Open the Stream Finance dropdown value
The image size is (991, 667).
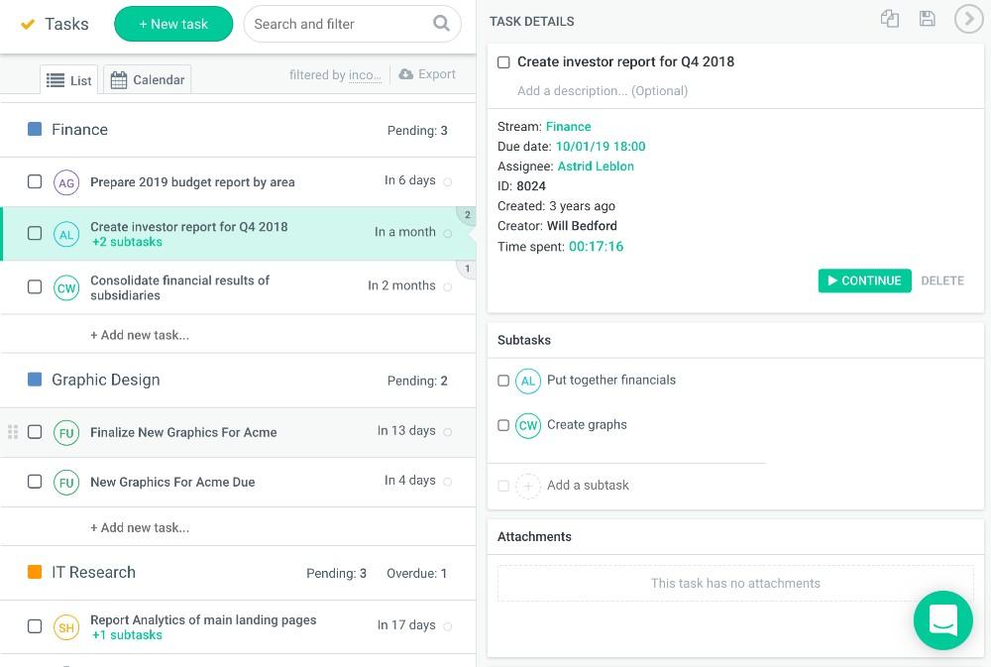[568, 127]
